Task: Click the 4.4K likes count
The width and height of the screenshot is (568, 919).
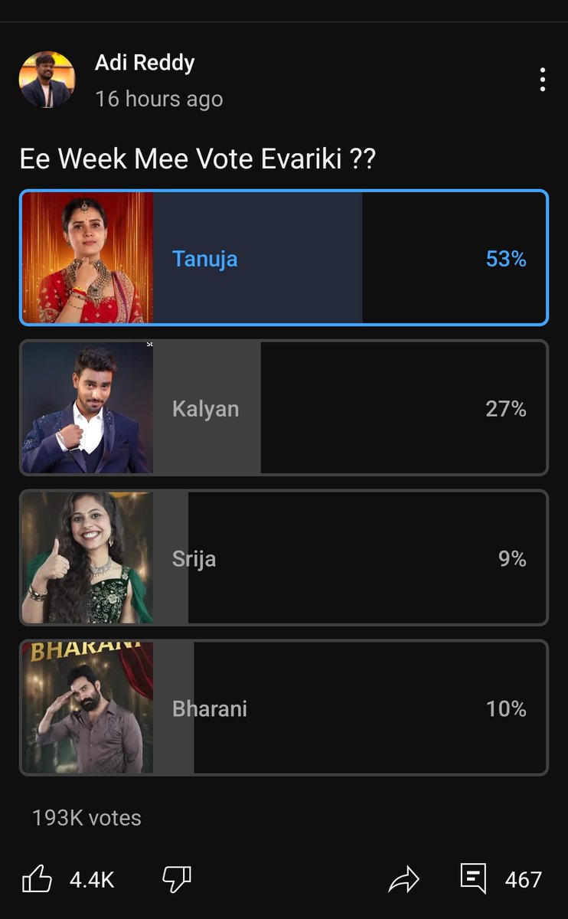Action: [92, 880]
